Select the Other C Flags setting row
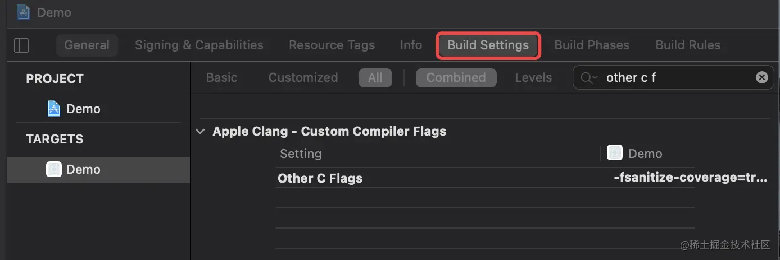780x260 pixels. [x=320, y=178]
